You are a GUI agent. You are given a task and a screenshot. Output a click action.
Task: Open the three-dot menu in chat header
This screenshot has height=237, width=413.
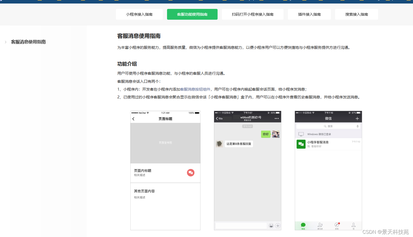coord(277,118)
